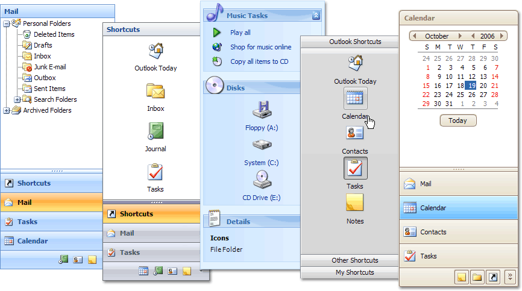
Task: Go to previous year before 2006
Action: [x=473, y=36]
